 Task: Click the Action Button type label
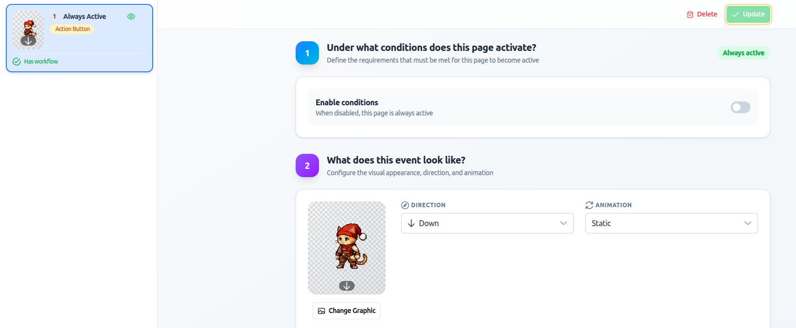71,29
